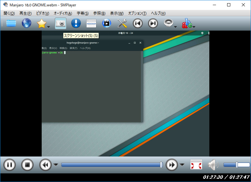Click the volume slider
The width and height of the screenshot is (251, 182).
pyautogui.click(x=237, y=165)
